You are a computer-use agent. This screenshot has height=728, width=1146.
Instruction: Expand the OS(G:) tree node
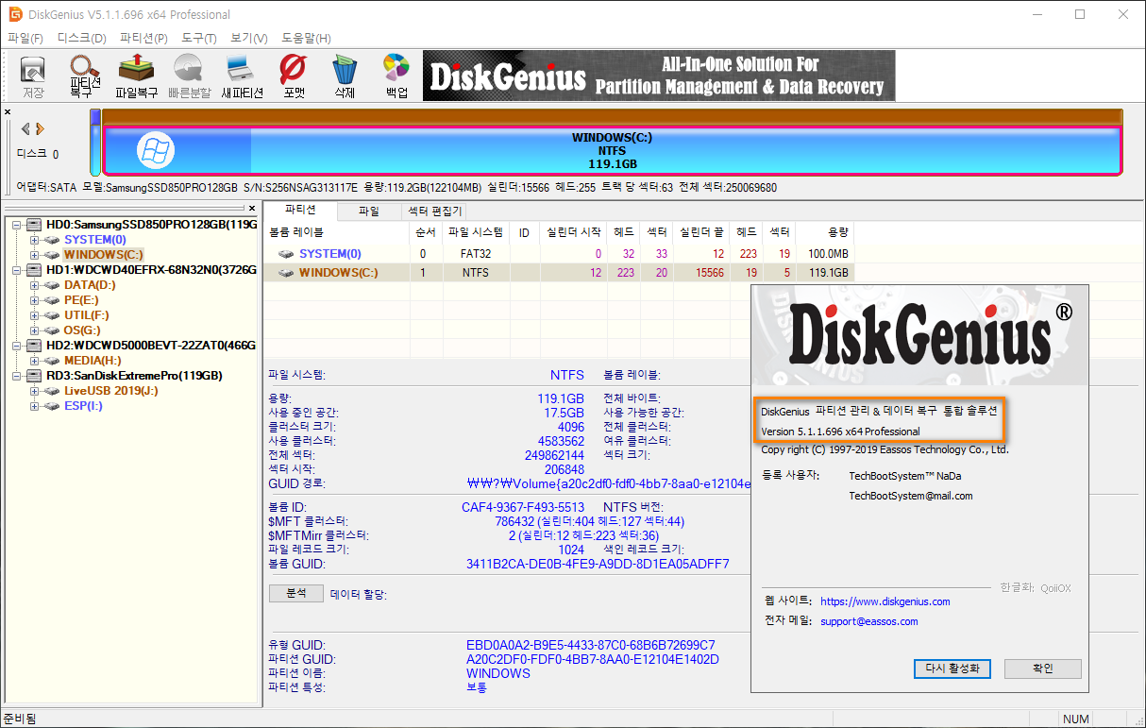[x=35, y=330]
